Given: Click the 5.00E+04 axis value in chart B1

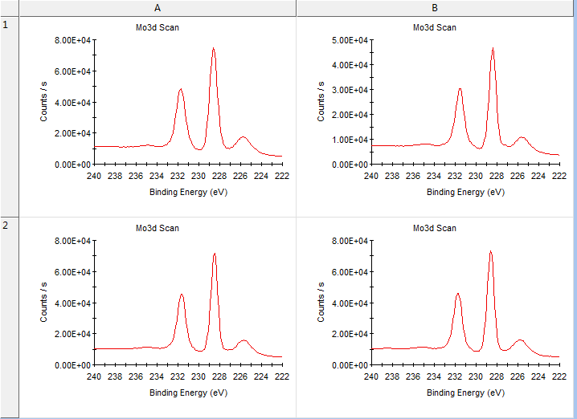Looking at the screenshot, I should (350, 40).
